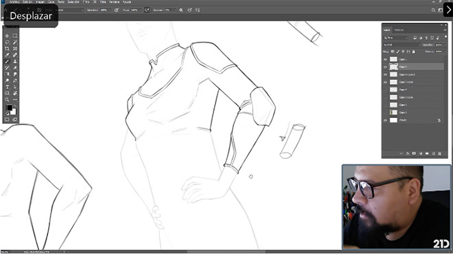Expand the smoothing value arrow

click(x=175, y=10)
